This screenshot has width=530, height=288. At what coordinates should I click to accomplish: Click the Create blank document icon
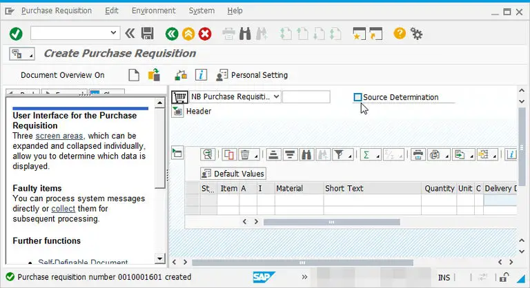(134, 75)
